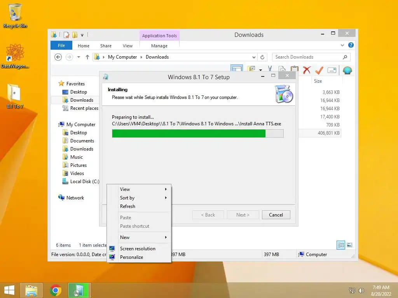
Task: Click the paste clipboard toolbar icon
Action: [295, 69]
